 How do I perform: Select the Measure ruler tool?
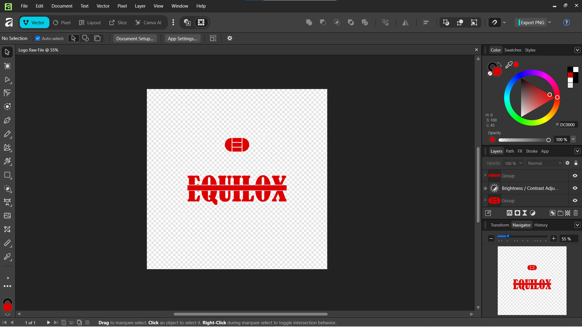[x=7, y=243]
